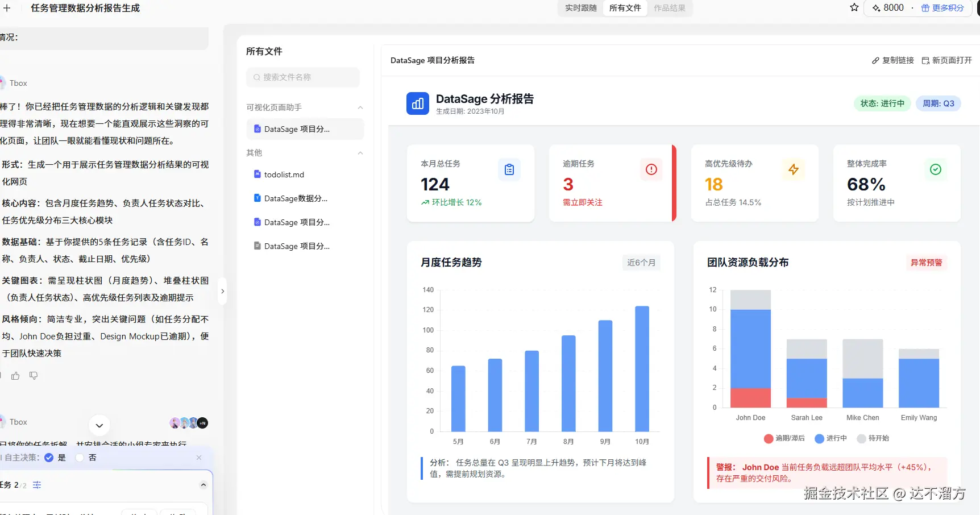Focus the 搜索文件名称 search field
This screenshot has height=515, width=980.
(x=303, y=77)
